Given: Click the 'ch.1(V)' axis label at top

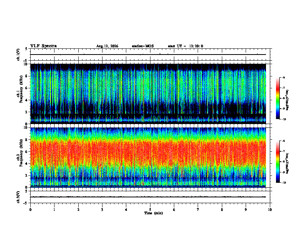Looking at the screenshot, I should 18,55.
